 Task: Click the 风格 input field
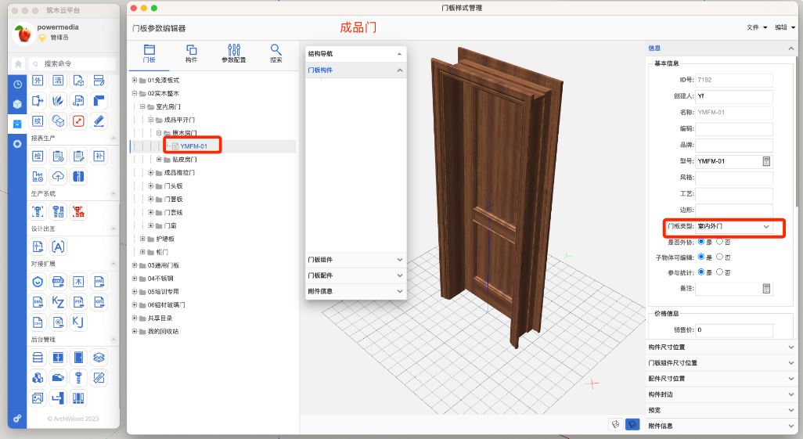(x=734, y=178)
